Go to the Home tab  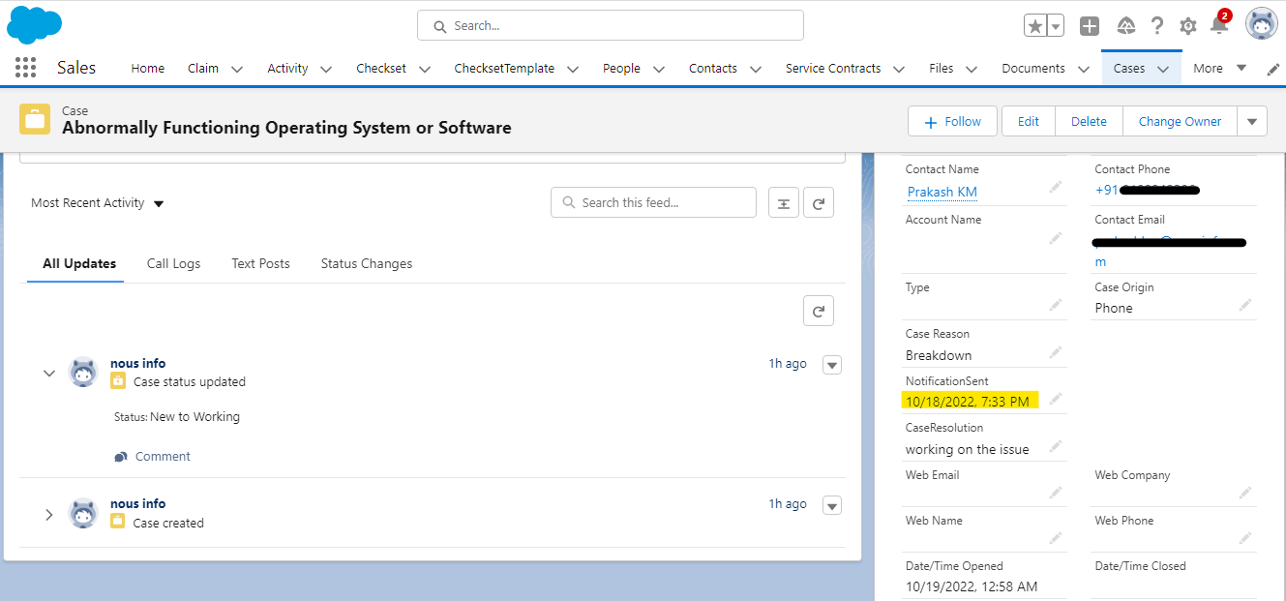(148, 69)
